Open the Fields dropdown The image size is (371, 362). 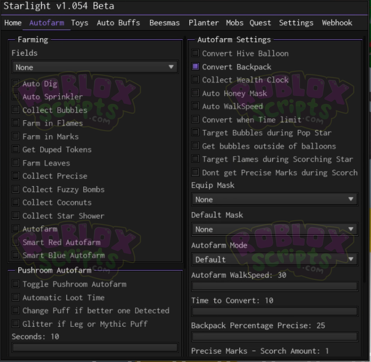(x=95, y=67)
